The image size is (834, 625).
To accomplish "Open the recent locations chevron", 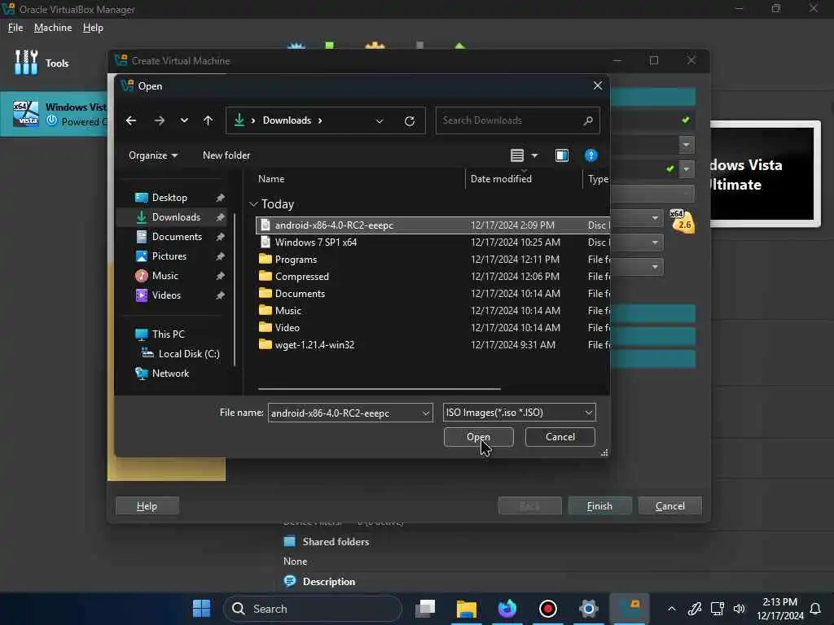I will 184,120.
